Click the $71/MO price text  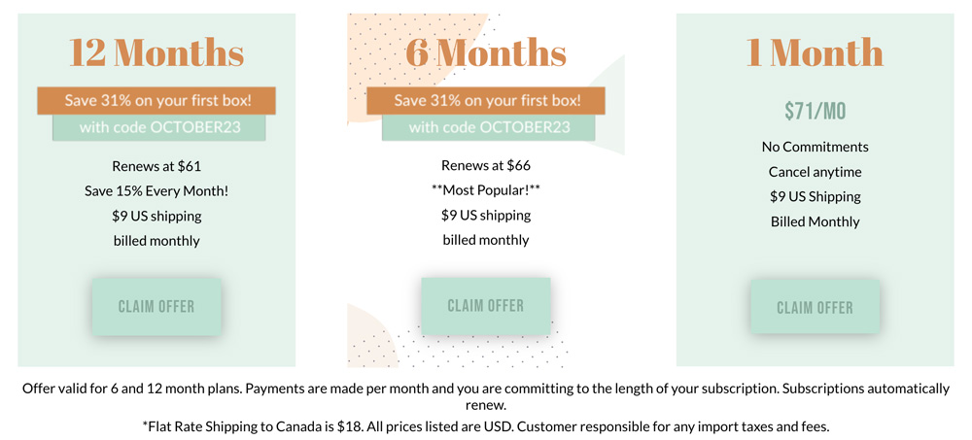click(x=816, y=111)
